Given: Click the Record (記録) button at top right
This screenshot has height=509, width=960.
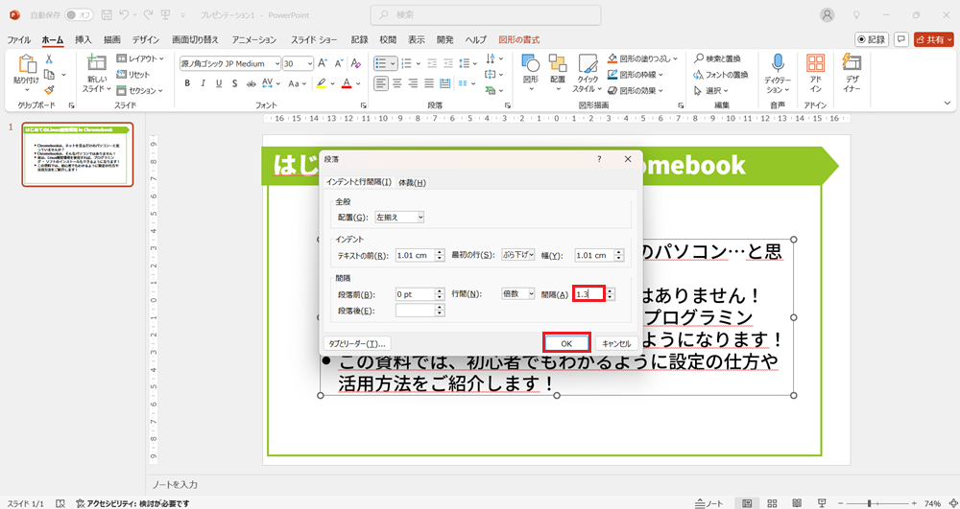Looking at the screenshot, I should [872, 39].
